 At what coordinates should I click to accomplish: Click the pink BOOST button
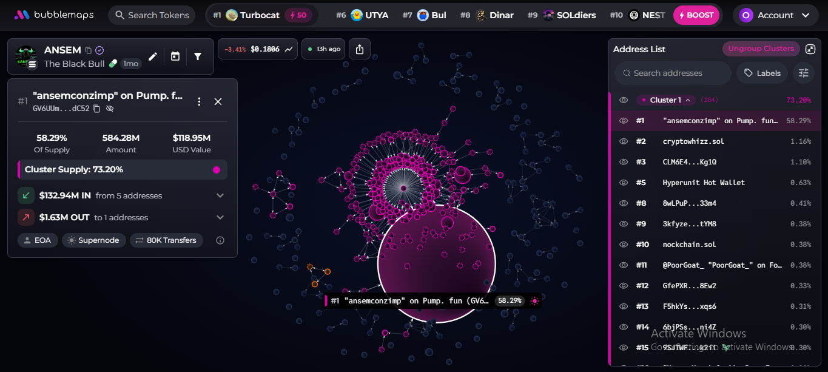(696, 15)
